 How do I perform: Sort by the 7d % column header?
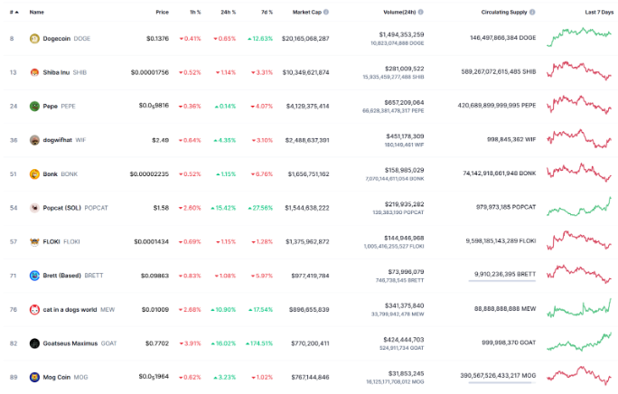(x=266, y=13)
